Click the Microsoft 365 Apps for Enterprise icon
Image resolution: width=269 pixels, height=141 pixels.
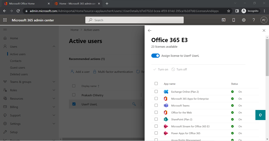pyautogui.click(x=166, y=99)
